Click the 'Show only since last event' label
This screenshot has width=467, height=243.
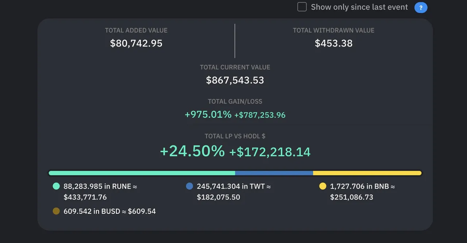pyautogui.click(x=359, y=7)
